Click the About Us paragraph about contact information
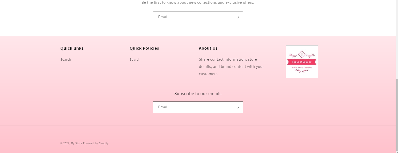398x153 pixels. click(231, 67)
